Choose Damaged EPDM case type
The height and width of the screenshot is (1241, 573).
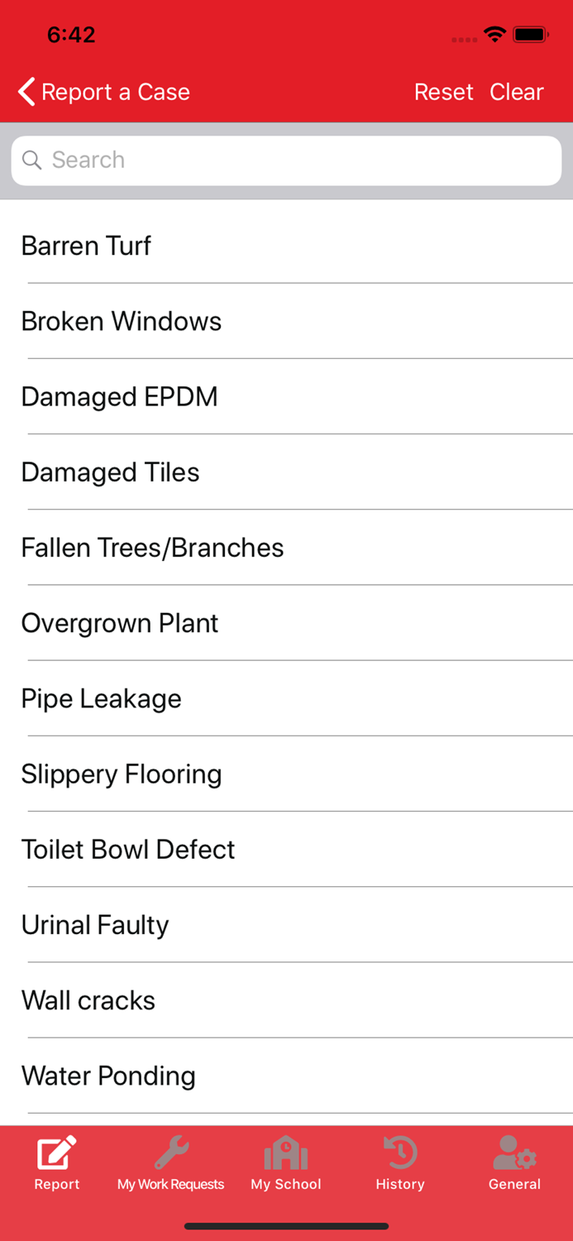click(119, 397)
